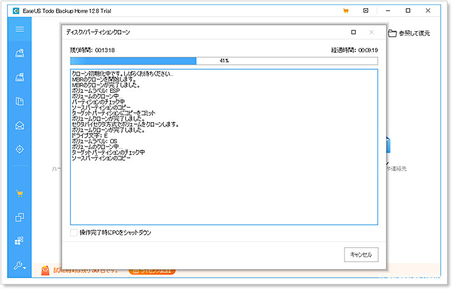Screen dimensions: 452x289
Task: Click log line ドライブ文字: E
Action: 90,136
